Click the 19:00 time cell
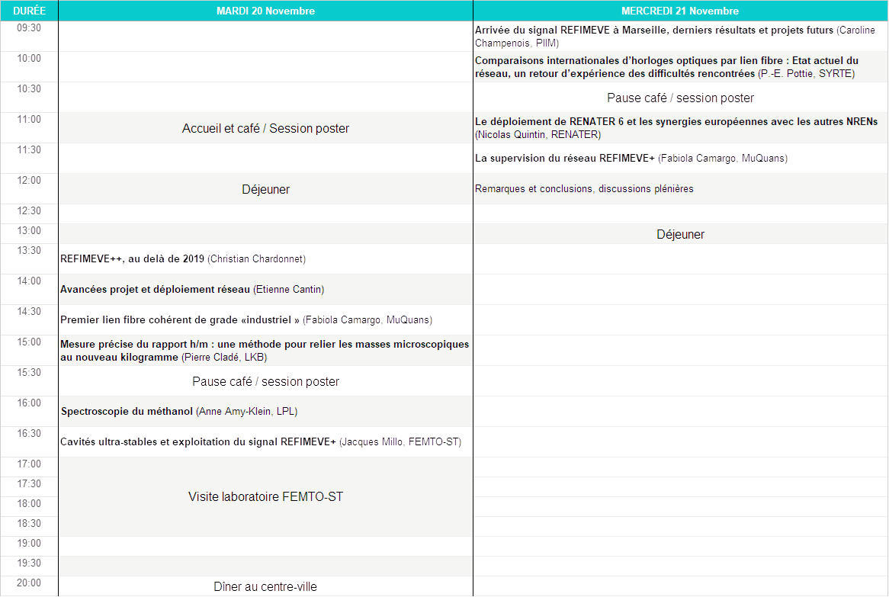This screenshot has height=597, width=889. [x=29, y=547]
